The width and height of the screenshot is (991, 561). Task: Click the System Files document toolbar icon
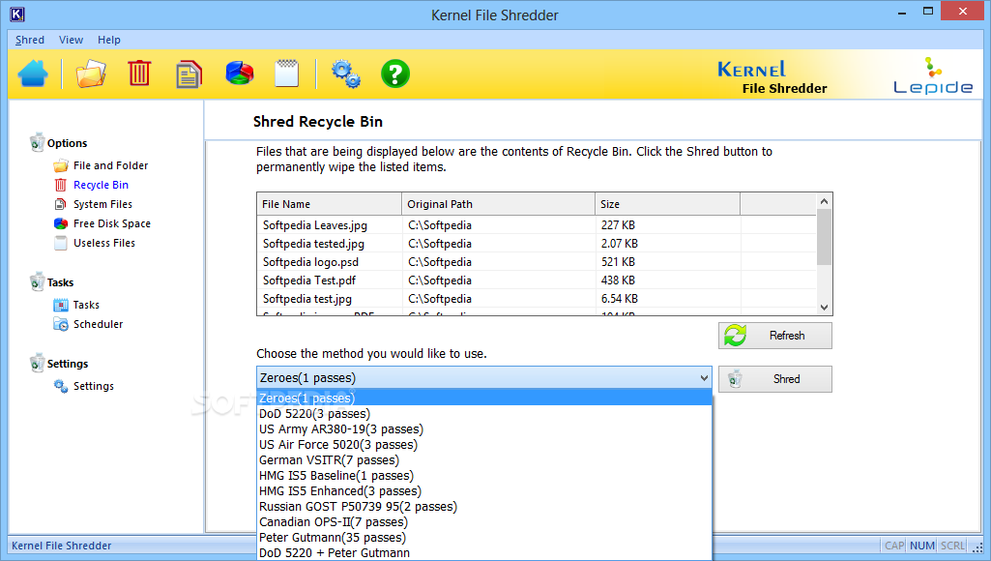click(x=189, y=74)
